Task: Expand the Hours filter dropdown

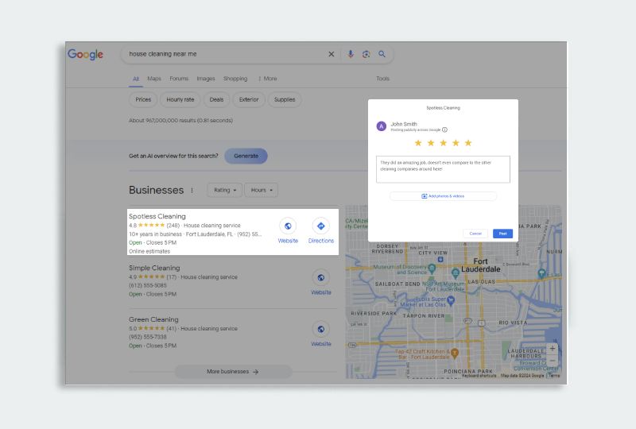Action: (262, 190)
